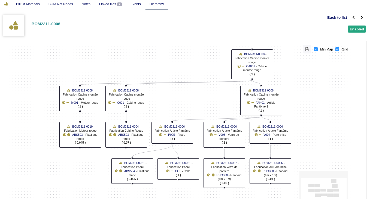The height and width of the screenshot is (199, 367).
Task: Click the download diagram icon
Action: (307, 49)
